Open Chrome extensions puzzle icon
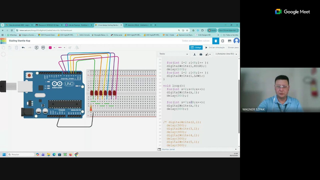The image size is (320, 180). 202,30
